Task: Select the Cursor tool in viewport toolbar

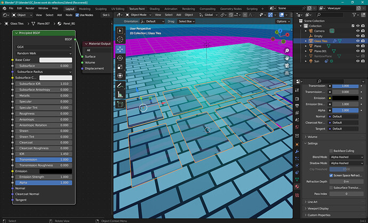Action: 120,39
